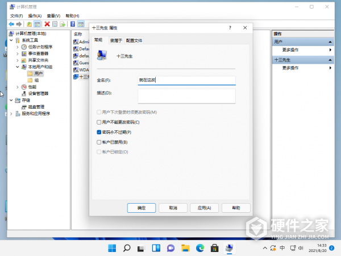This screenshot has width=341, height=256.
Task: Click the 应用(A) button
Action: (204, 208)
